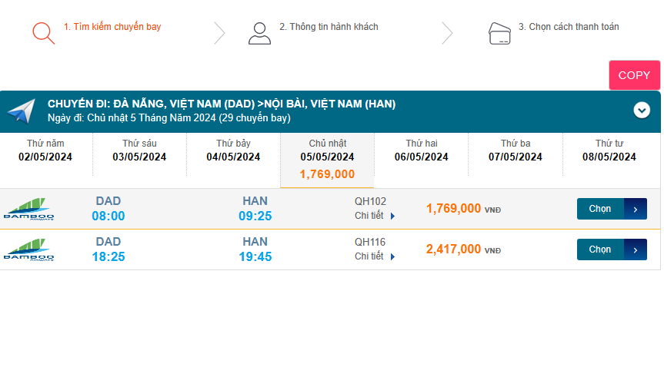Click the passenger information person icon
Image resolution: width=664 pixels, height=380 pixels.
(259, 33)
